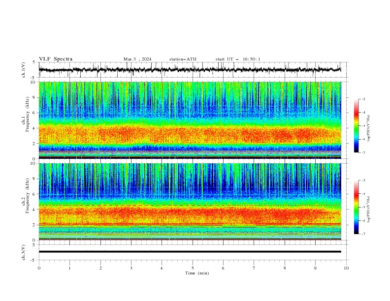Viewport: 390px width, 301px height.
Task: Click the ch.1 voltage waveform trace
Action: point(190,70)
